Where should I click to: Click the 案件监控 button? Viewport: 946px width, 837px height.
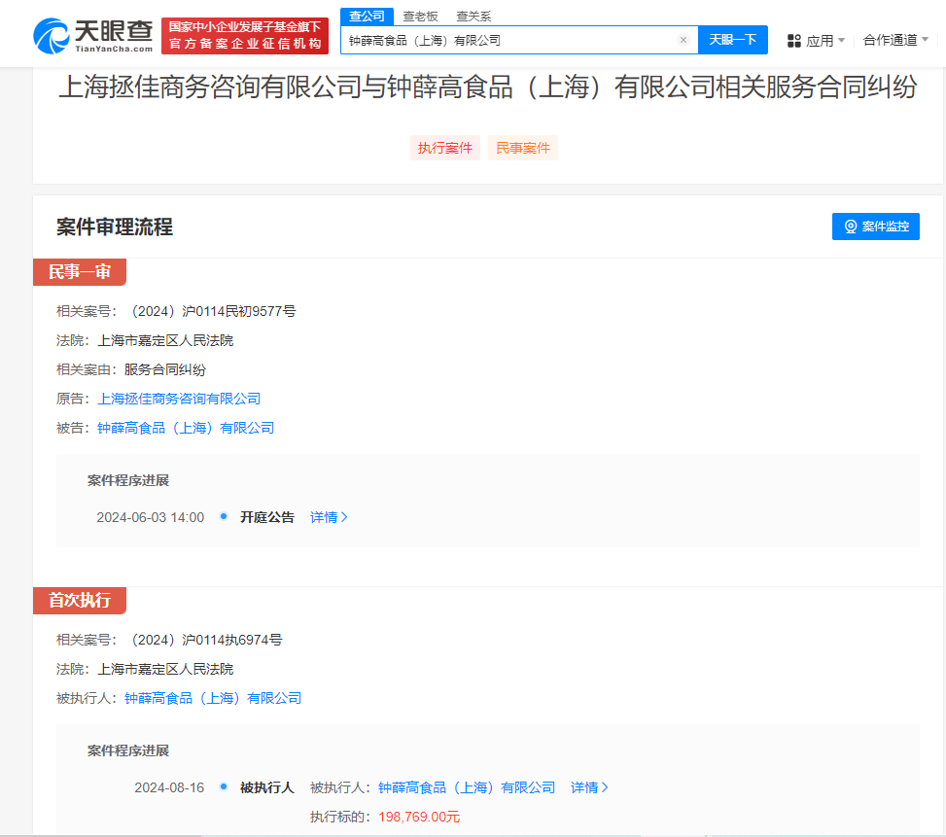pos(875,227)
